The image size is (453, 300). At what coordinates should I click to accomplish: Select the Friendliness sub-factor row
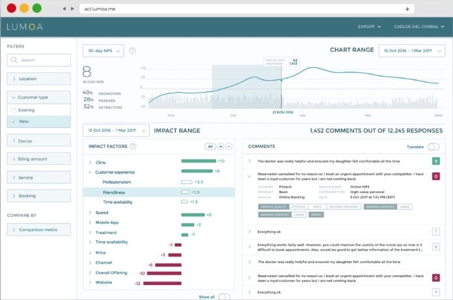point(159,192)
